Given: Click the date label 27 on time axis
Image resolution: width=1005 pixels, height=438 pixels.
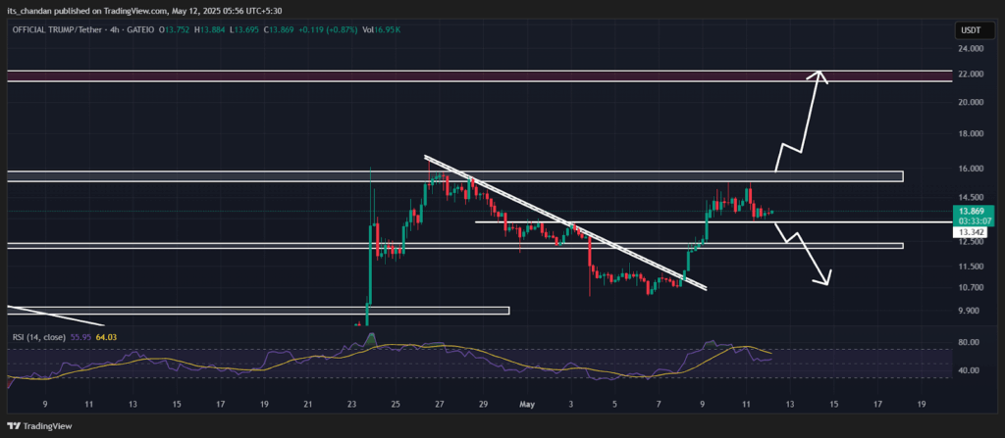Looking at the screenshot, I should tap(439, 405).
